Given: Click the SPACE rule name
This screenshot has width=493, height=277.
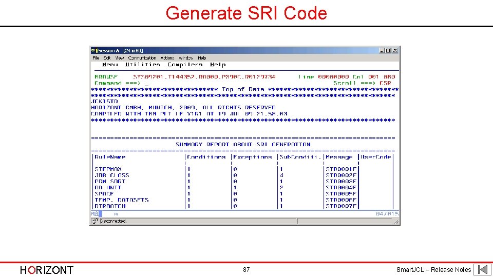Looking at the screenshot, I should (x=104, y=194).
